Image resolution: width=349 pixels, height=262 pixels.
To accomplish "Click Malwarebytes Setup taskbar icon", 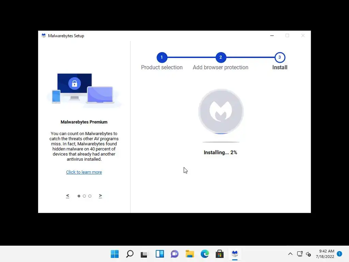I will [x=235, y=254].
